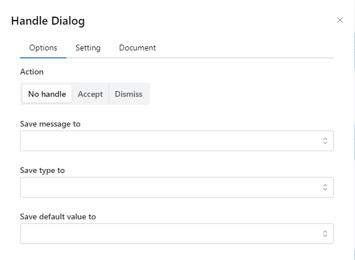This screenshot has width=355, height=260.
Task: Open the Save default value to chevron icon
Action: coord(325,234)
